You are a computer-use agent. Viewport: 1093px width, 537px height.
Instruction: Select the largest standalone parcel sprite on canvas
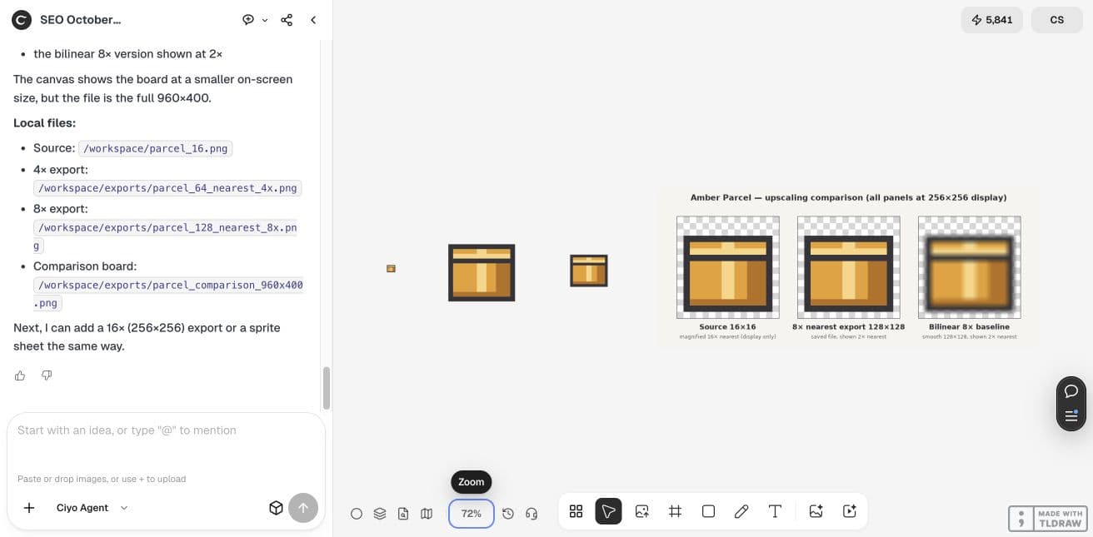pos(482,272)
